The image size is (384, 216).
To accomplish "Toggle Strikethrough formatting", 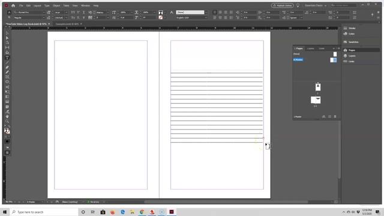I will [x=84, y=17].
